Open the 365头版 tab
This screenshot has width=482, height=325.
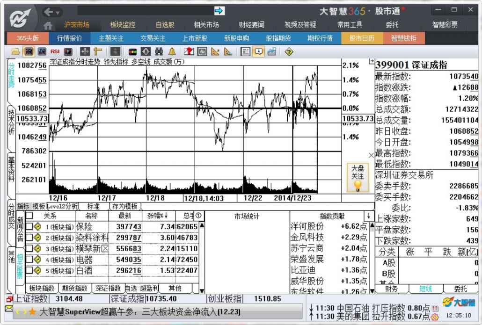coord(28,38)
